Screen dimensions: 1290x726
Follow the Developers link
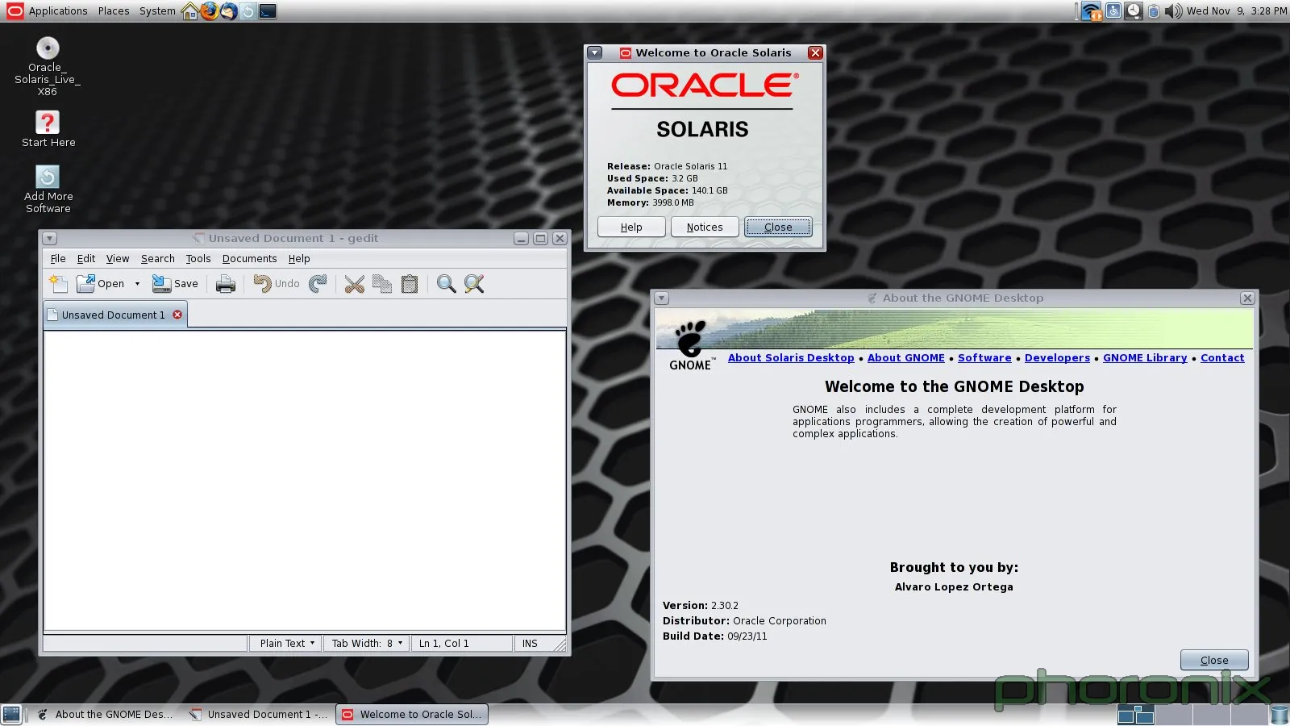pyautogui.click(x=1057, y=358)
